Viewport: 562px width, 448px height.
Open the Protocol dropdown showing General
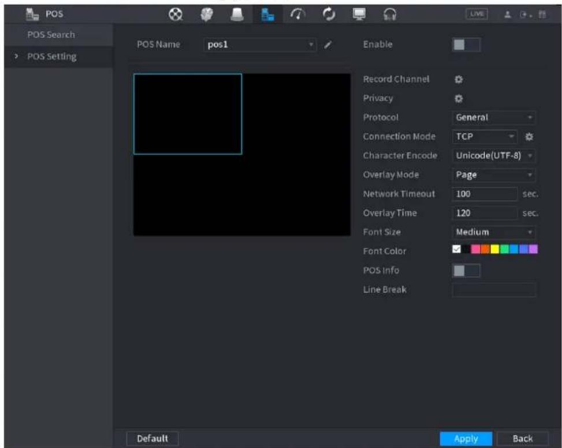tap(493, 117)
